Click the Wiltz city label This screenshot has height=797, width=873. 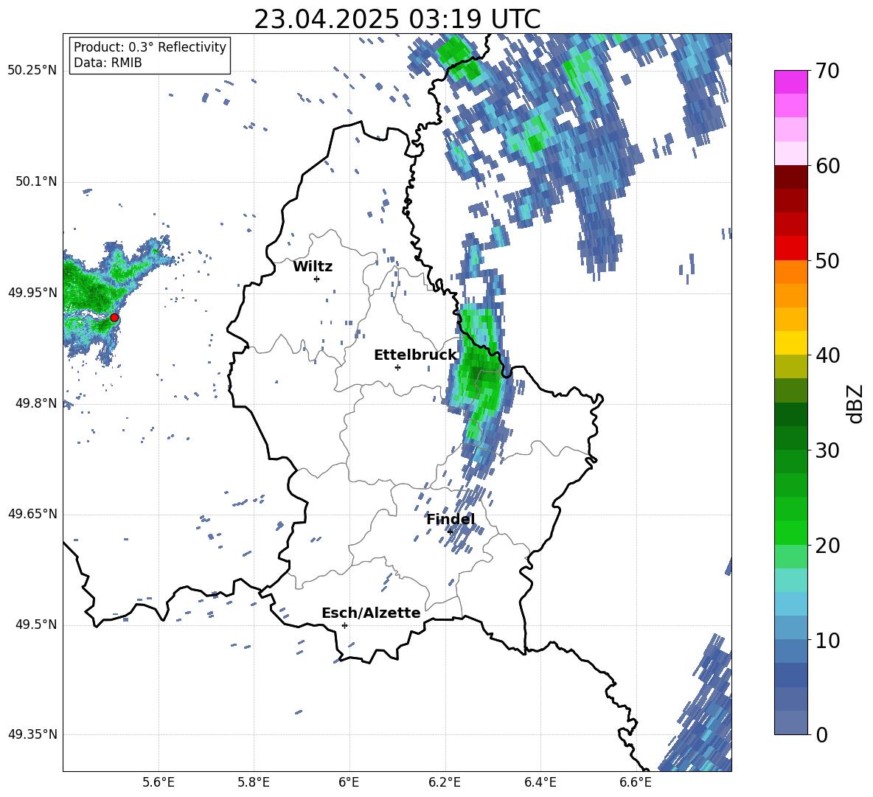313,267
